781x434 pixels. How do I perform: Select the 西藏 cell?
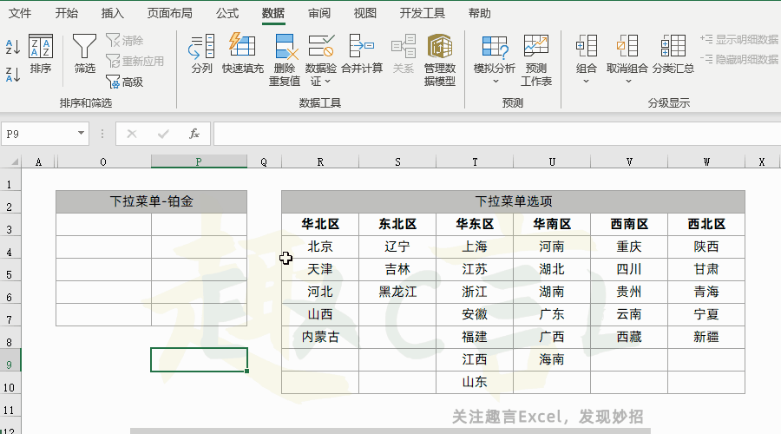click(x=629, y=337)
